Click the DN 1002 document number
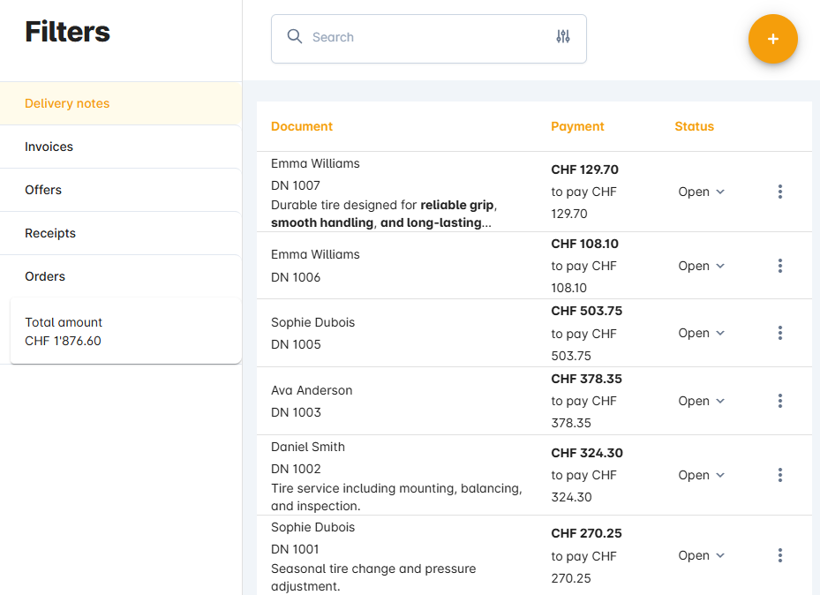 tap(296, 469)
